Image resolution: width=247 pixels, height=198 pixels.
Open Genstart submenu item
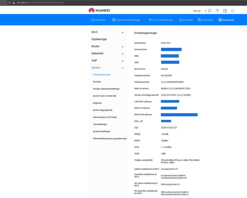tap(97, 82)
